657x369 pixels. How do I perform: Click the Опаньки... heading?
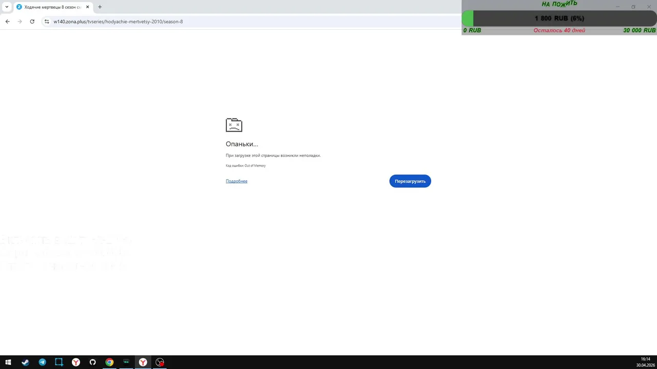coord(242,144)
